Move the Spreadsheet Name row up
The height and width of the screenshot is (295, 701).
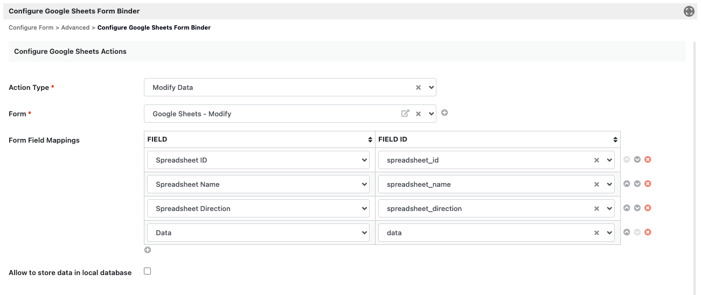[627, 184]
